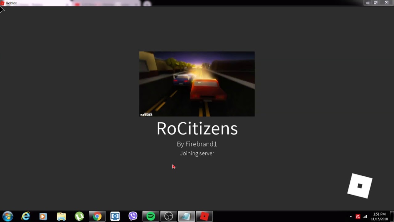Click the Show desktop button

click(392, 216)
